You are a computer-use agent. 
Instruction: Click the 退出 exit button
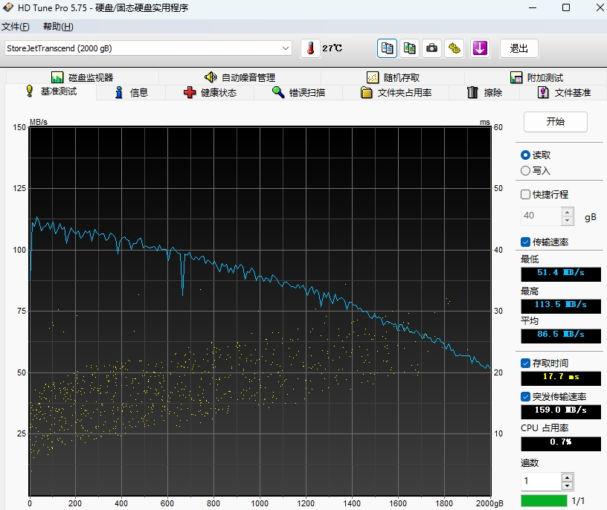(518, 48)
